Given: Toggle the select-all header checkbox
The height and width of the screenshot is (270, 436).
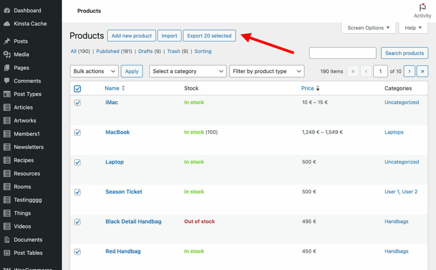Looking at the screenshot, I should (x=77, y=89).
